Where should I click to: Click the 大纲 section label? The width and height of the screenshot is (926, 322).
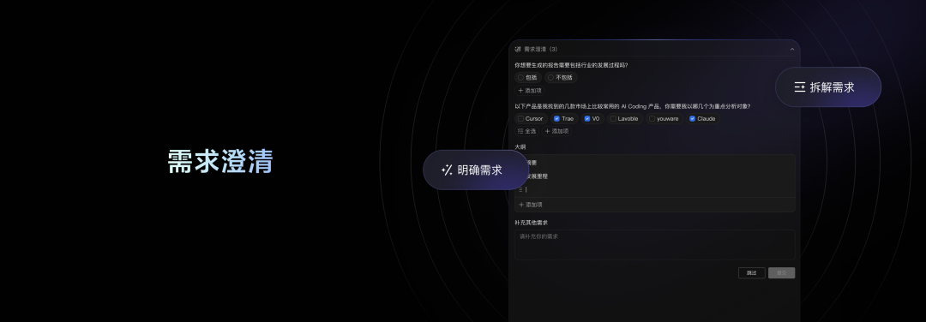pos(520,146)
